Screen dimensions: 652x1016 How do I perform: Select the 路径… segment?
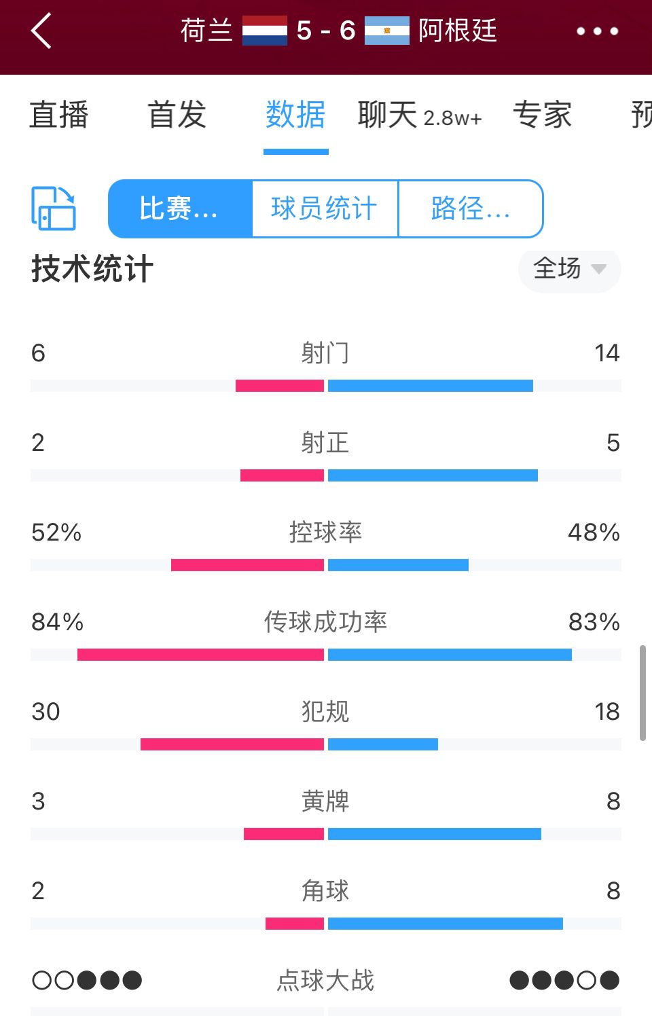pos(471,208)
